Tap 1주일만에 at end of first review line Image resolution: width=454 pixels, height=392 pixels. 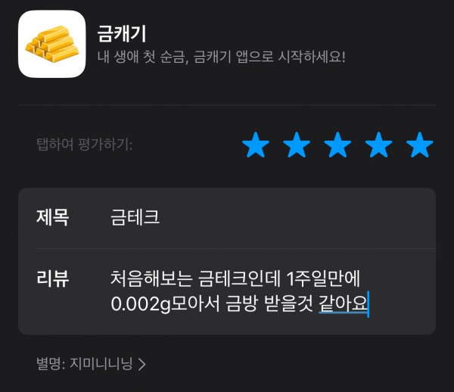323,278
